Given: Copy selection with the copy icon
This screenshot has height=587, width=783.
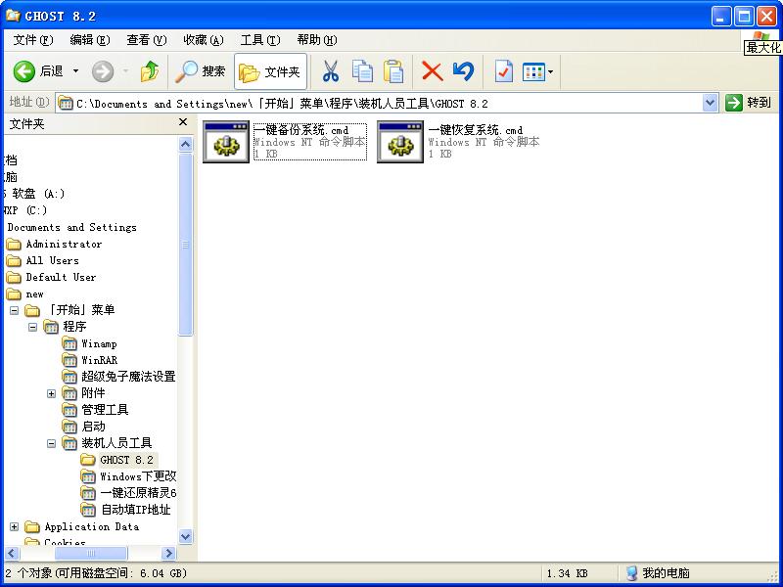Looking at the screenshot, I should (362, 71).
